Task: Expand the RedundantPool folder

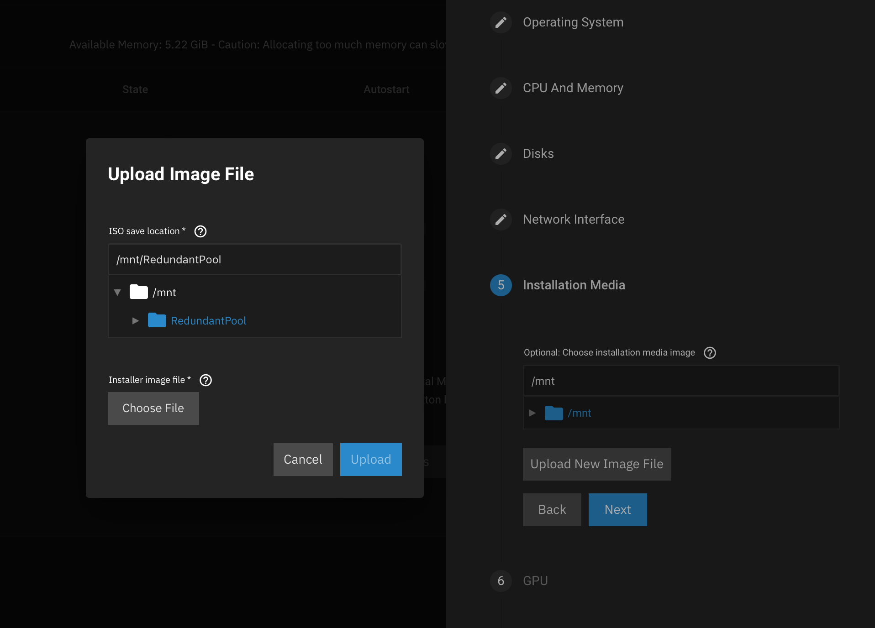Action: click(135, 321)
